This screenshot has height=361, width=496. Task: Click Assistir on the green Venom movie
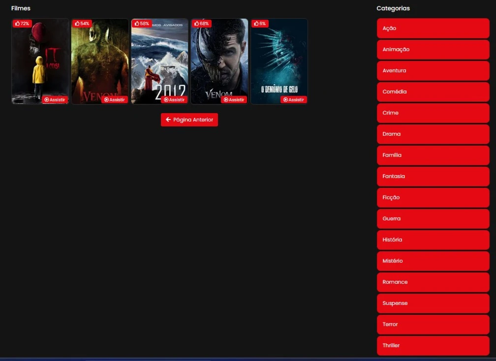[x=115, y=99]
